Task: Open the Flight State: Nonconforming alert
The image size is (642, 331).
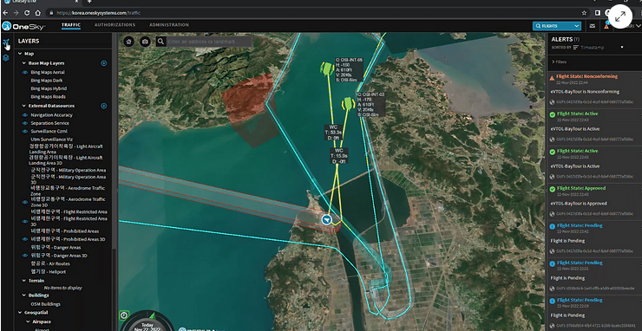Action: [x=587, y=76]
